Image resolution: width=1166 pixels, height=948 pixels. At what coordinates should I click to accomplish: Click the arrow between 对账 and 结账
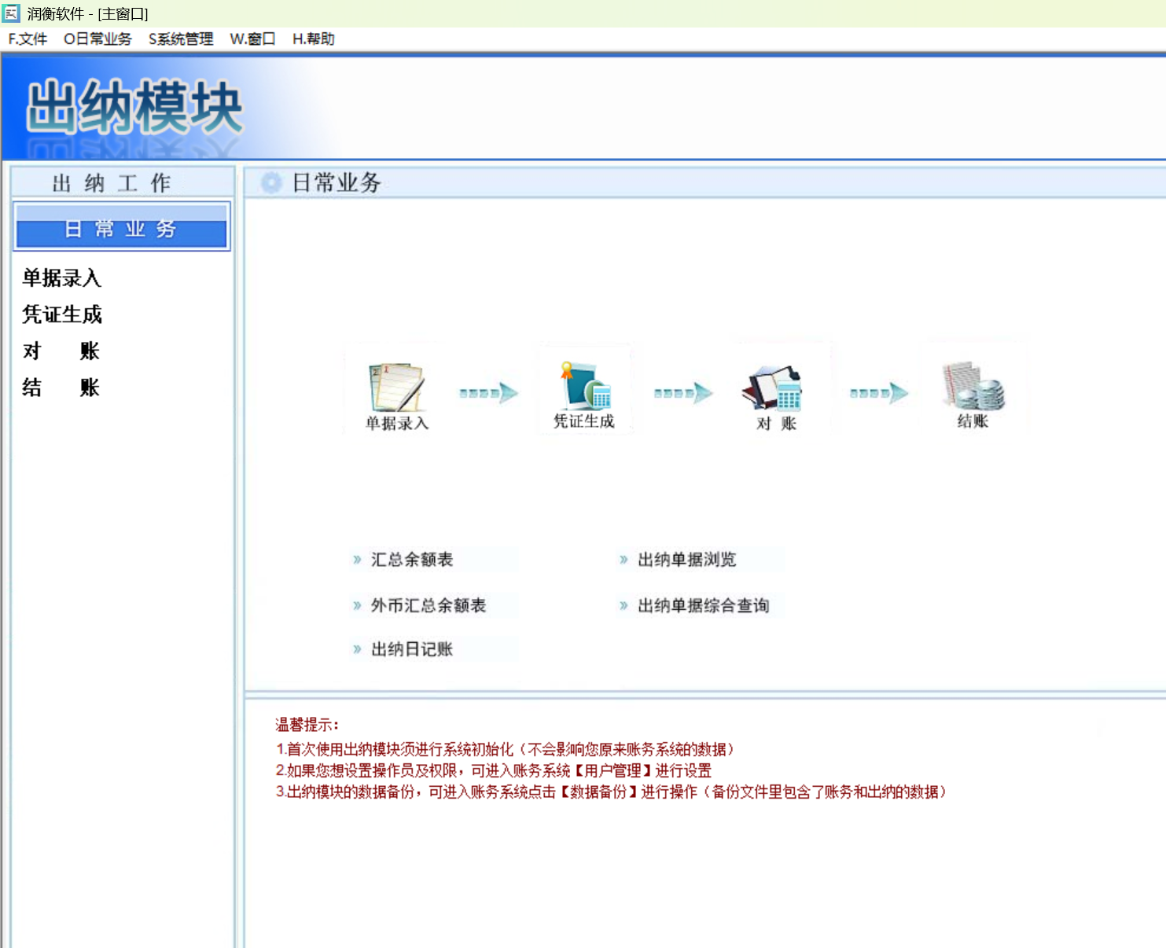pyautogui.click(x=879, y=392)
